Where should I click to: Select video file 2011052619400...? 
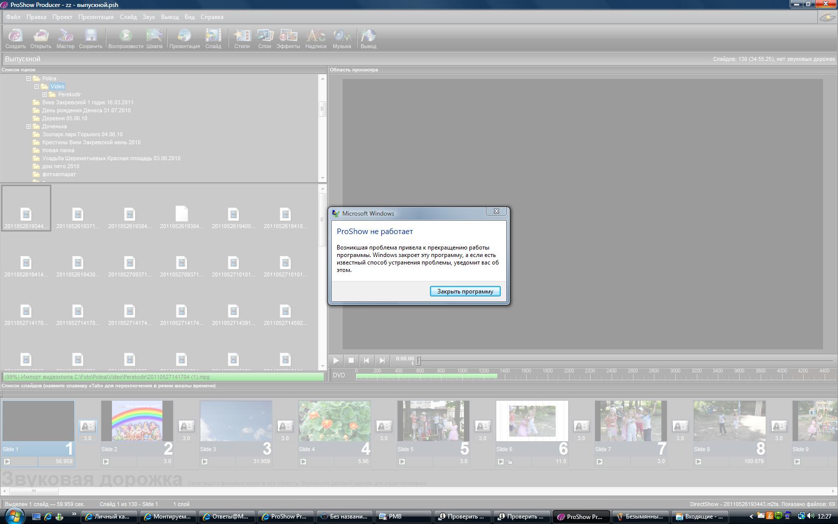coord(233,218)
